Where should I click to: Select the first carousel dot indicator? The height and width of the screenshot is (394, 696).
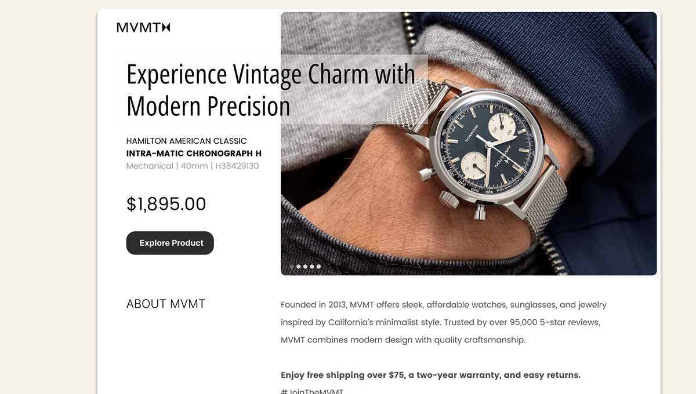[292, 267]
